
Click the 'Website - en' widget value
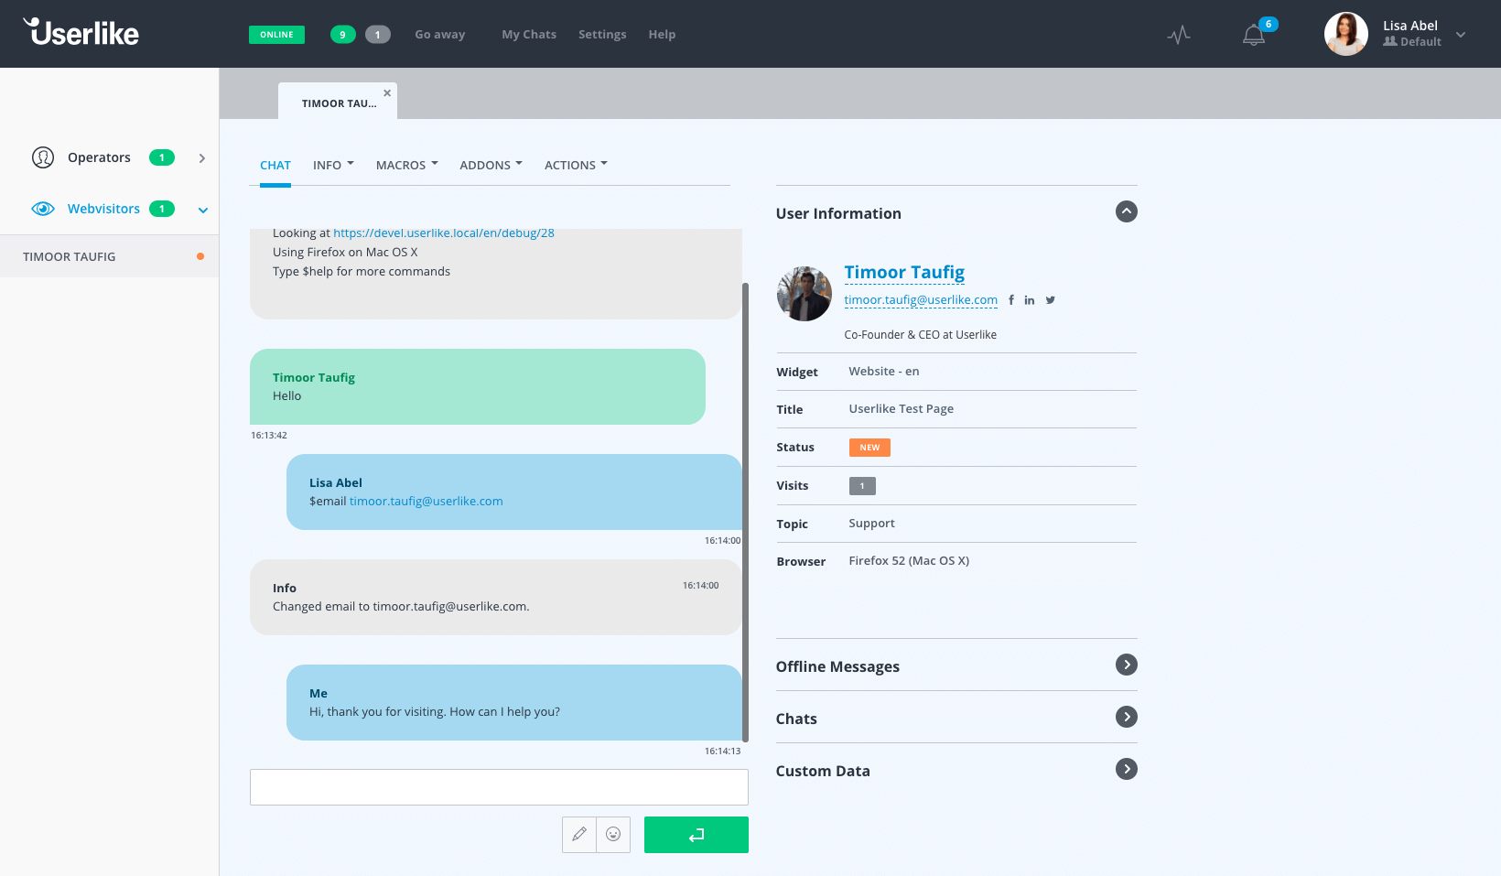pos(884,372)
